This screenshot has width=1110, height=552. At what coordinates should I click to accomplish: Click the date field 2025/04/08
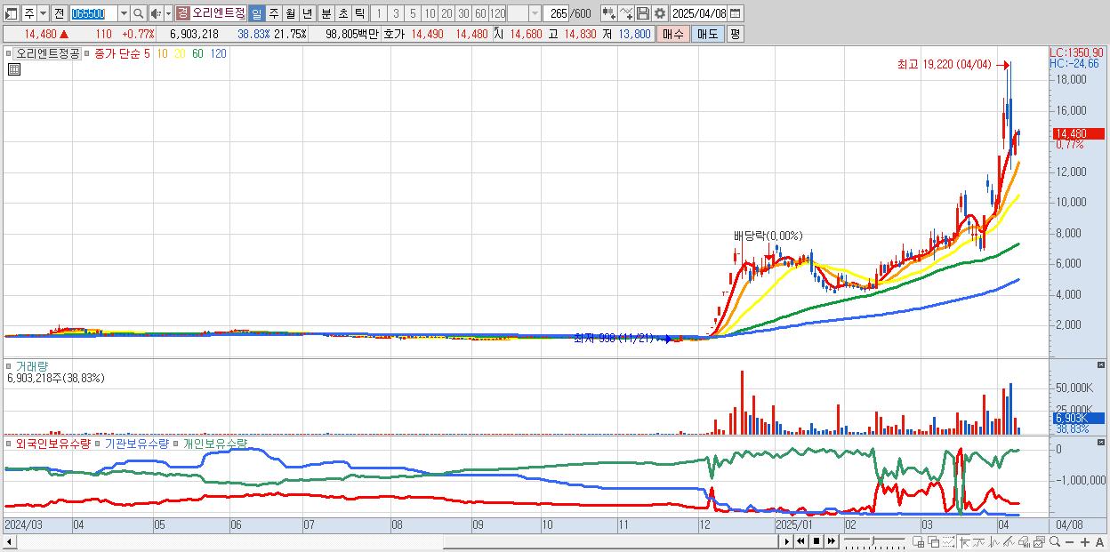pos(698,13)
